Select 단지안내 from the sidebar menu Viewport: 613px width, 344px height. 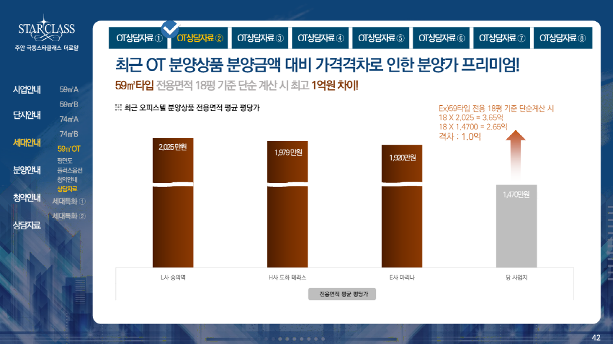click(27, 115)
